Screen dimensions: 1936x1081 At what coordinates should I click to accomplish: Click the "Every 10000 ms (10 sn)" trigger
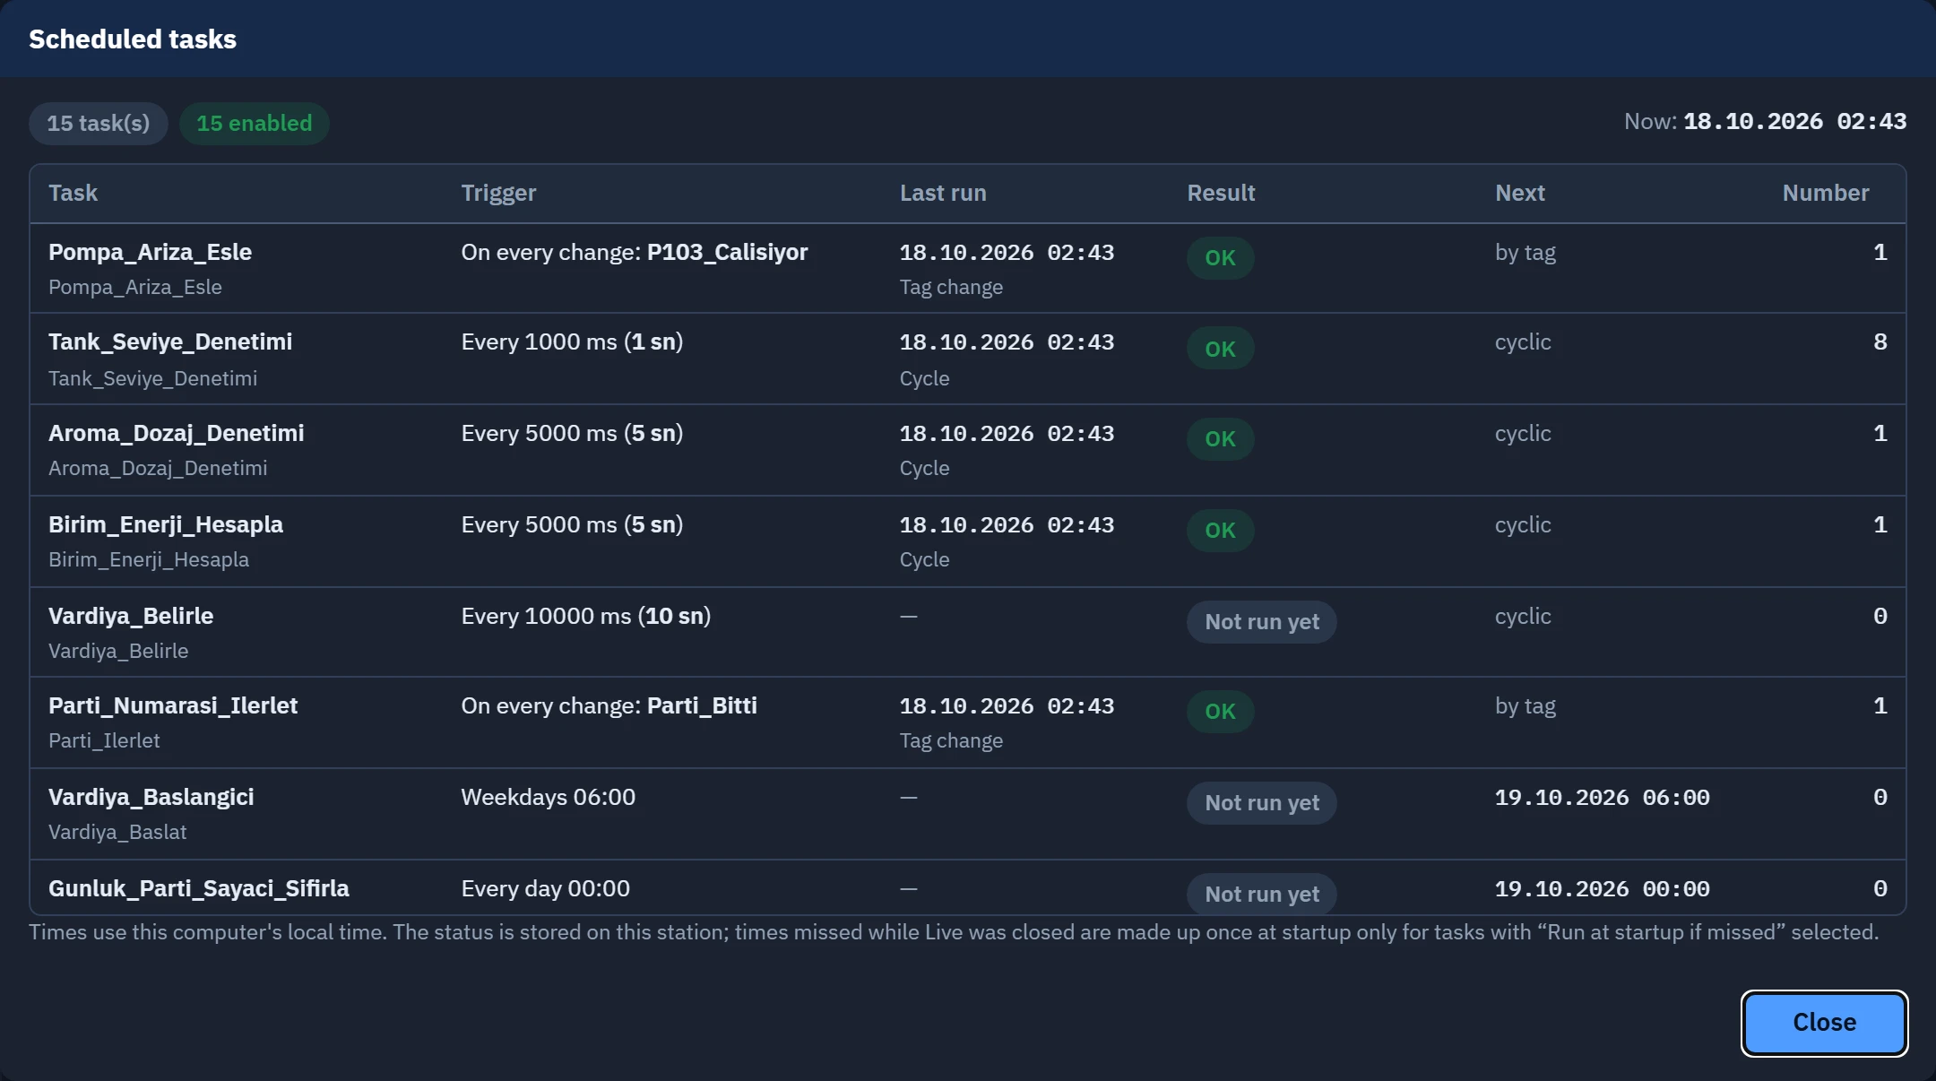click(586, 616)
